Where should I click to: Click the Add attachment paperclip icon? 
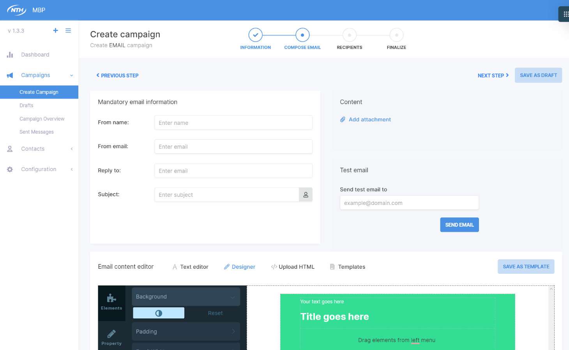click(x=343, y=119)
